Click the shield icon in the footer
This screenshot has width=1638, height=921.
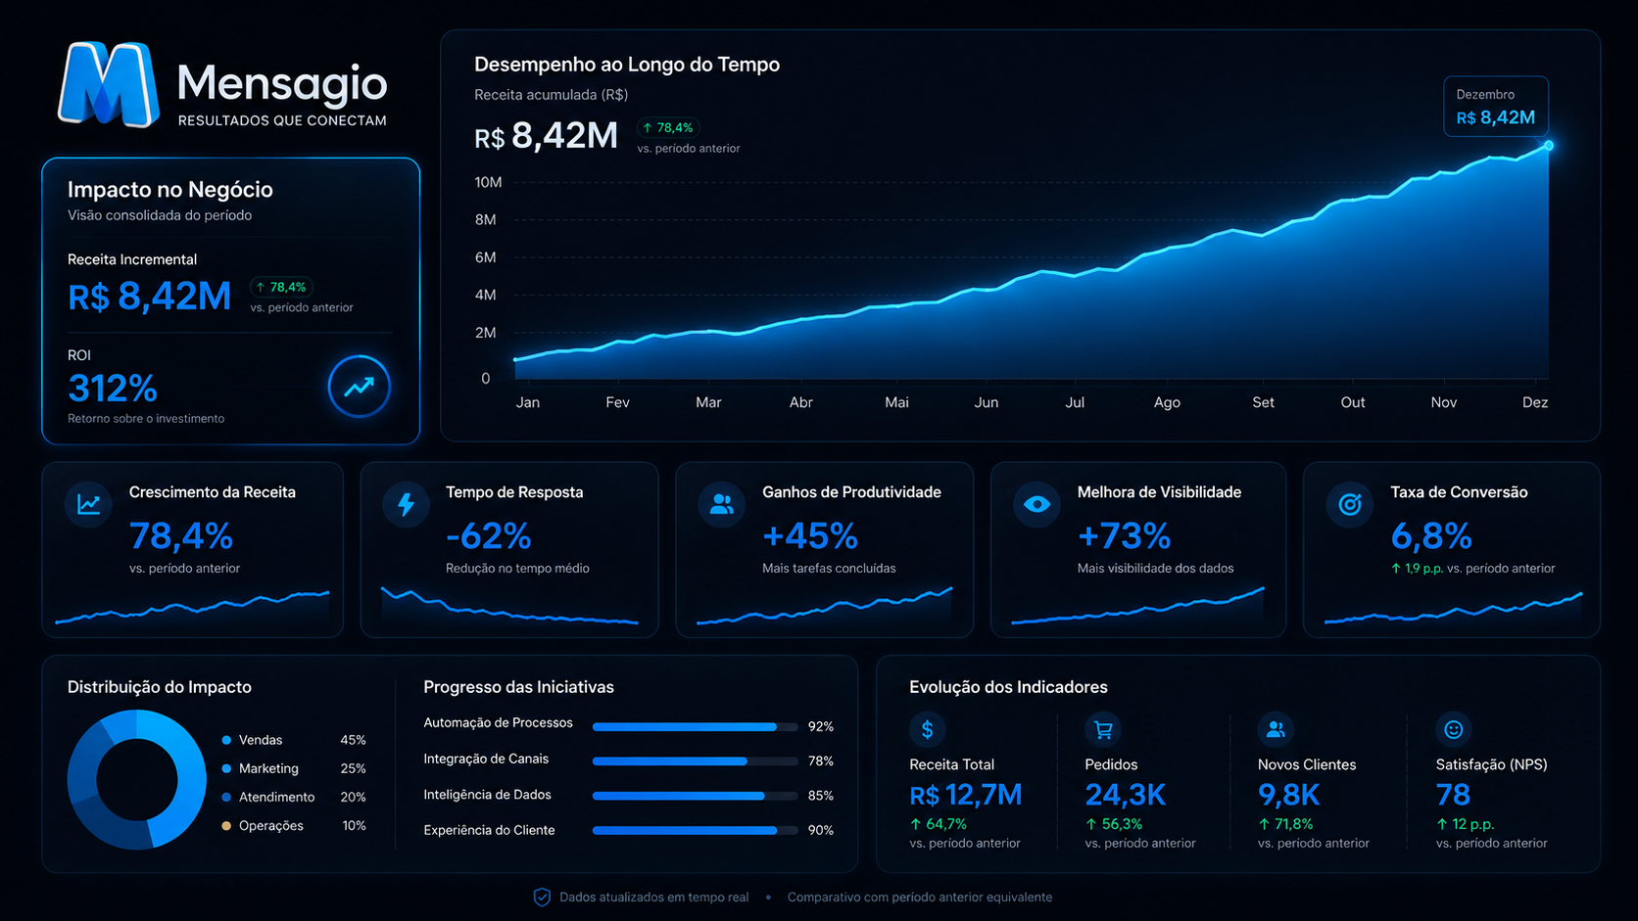542,897
